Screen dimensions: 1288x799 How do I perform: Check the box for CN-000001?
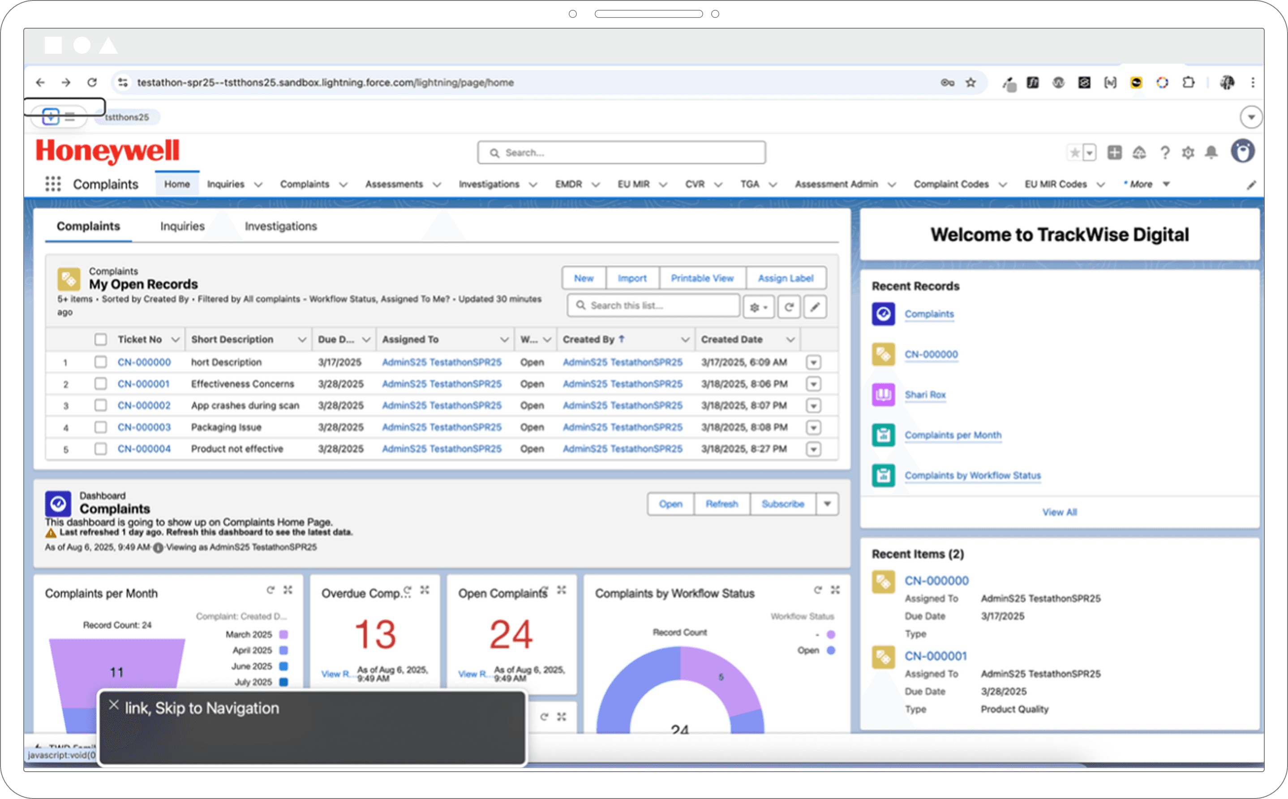(100, 384)
